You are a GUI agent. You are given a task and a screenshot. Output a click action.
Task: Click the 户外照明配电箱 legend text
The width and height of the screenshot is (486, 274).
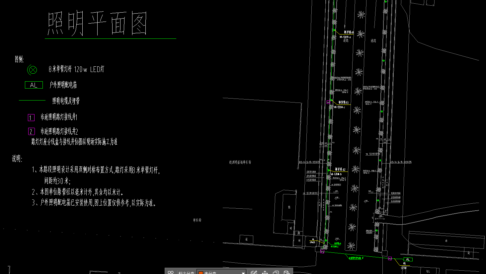pos(63,85)
